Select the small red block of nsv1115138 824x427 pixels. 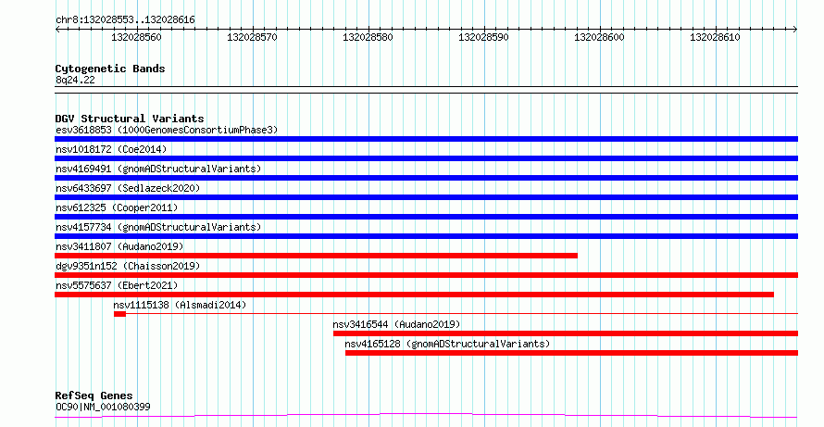click(x=119, y=314)
